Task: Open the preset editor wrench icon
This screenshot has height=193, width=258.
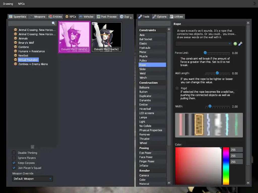Action: tap(240, 44)
